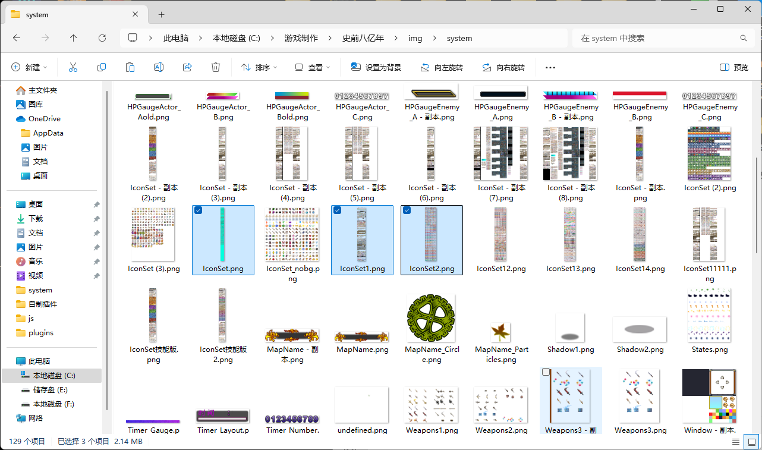Select the HPGaugeEnemy_B.png thumbnail
The height and width of the screenshot is (450, 762).
(x=640, y=94)
